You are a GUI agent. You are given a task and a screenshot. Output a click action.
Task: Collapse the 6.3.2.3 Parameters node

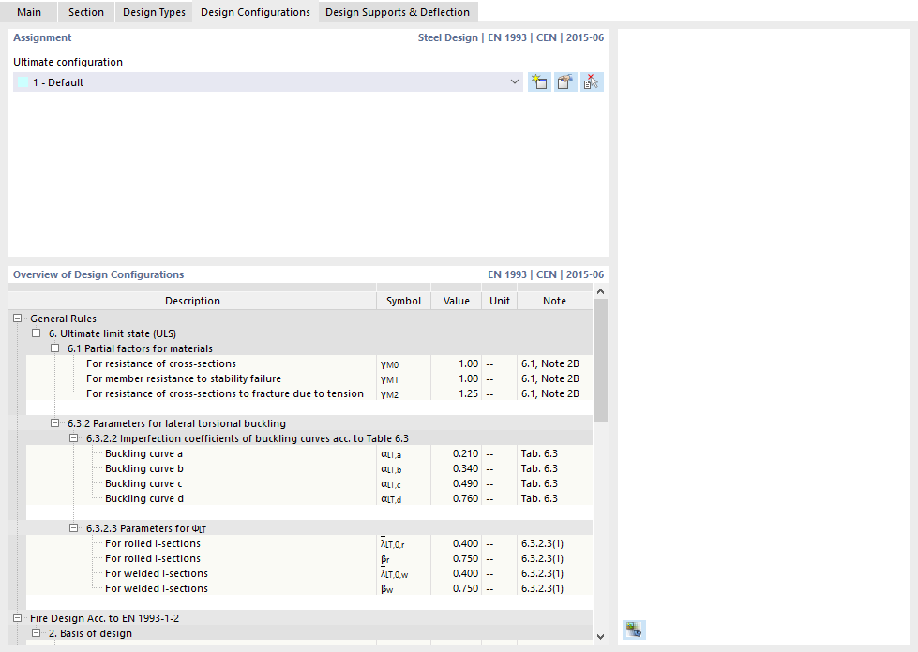tap(73, 527)
